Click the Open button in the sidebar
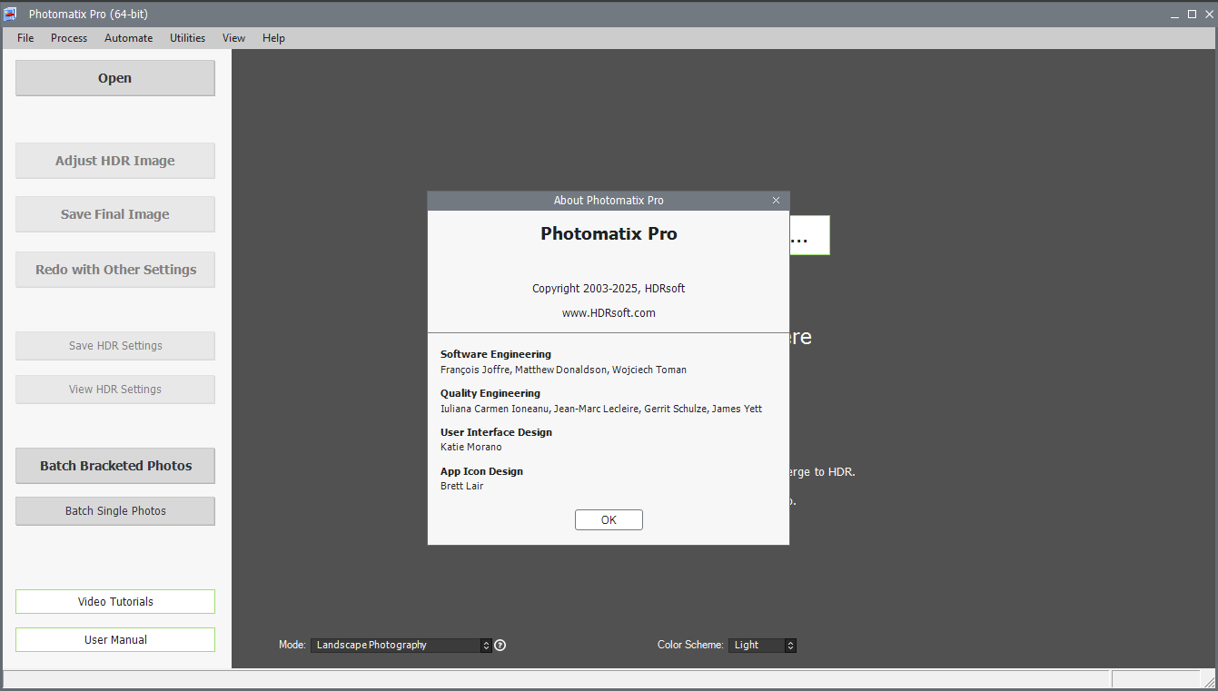Image resolution: width=1218 pixels, height=691 pixels. 115,78
